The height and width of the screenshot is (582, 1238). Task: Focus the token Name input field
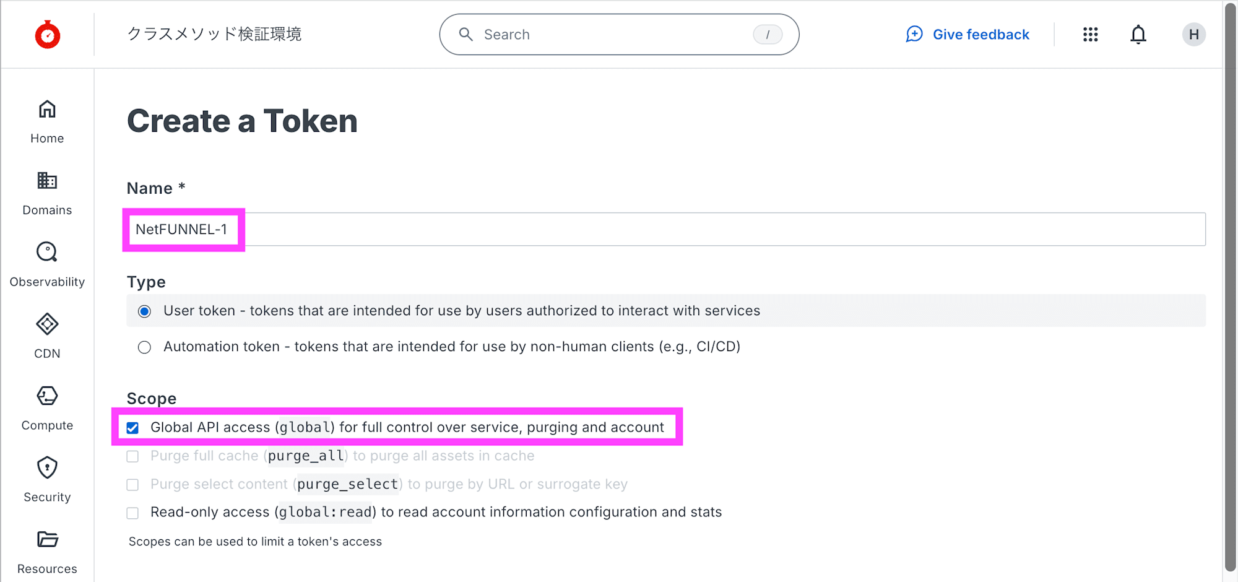[x=681, y=230]
